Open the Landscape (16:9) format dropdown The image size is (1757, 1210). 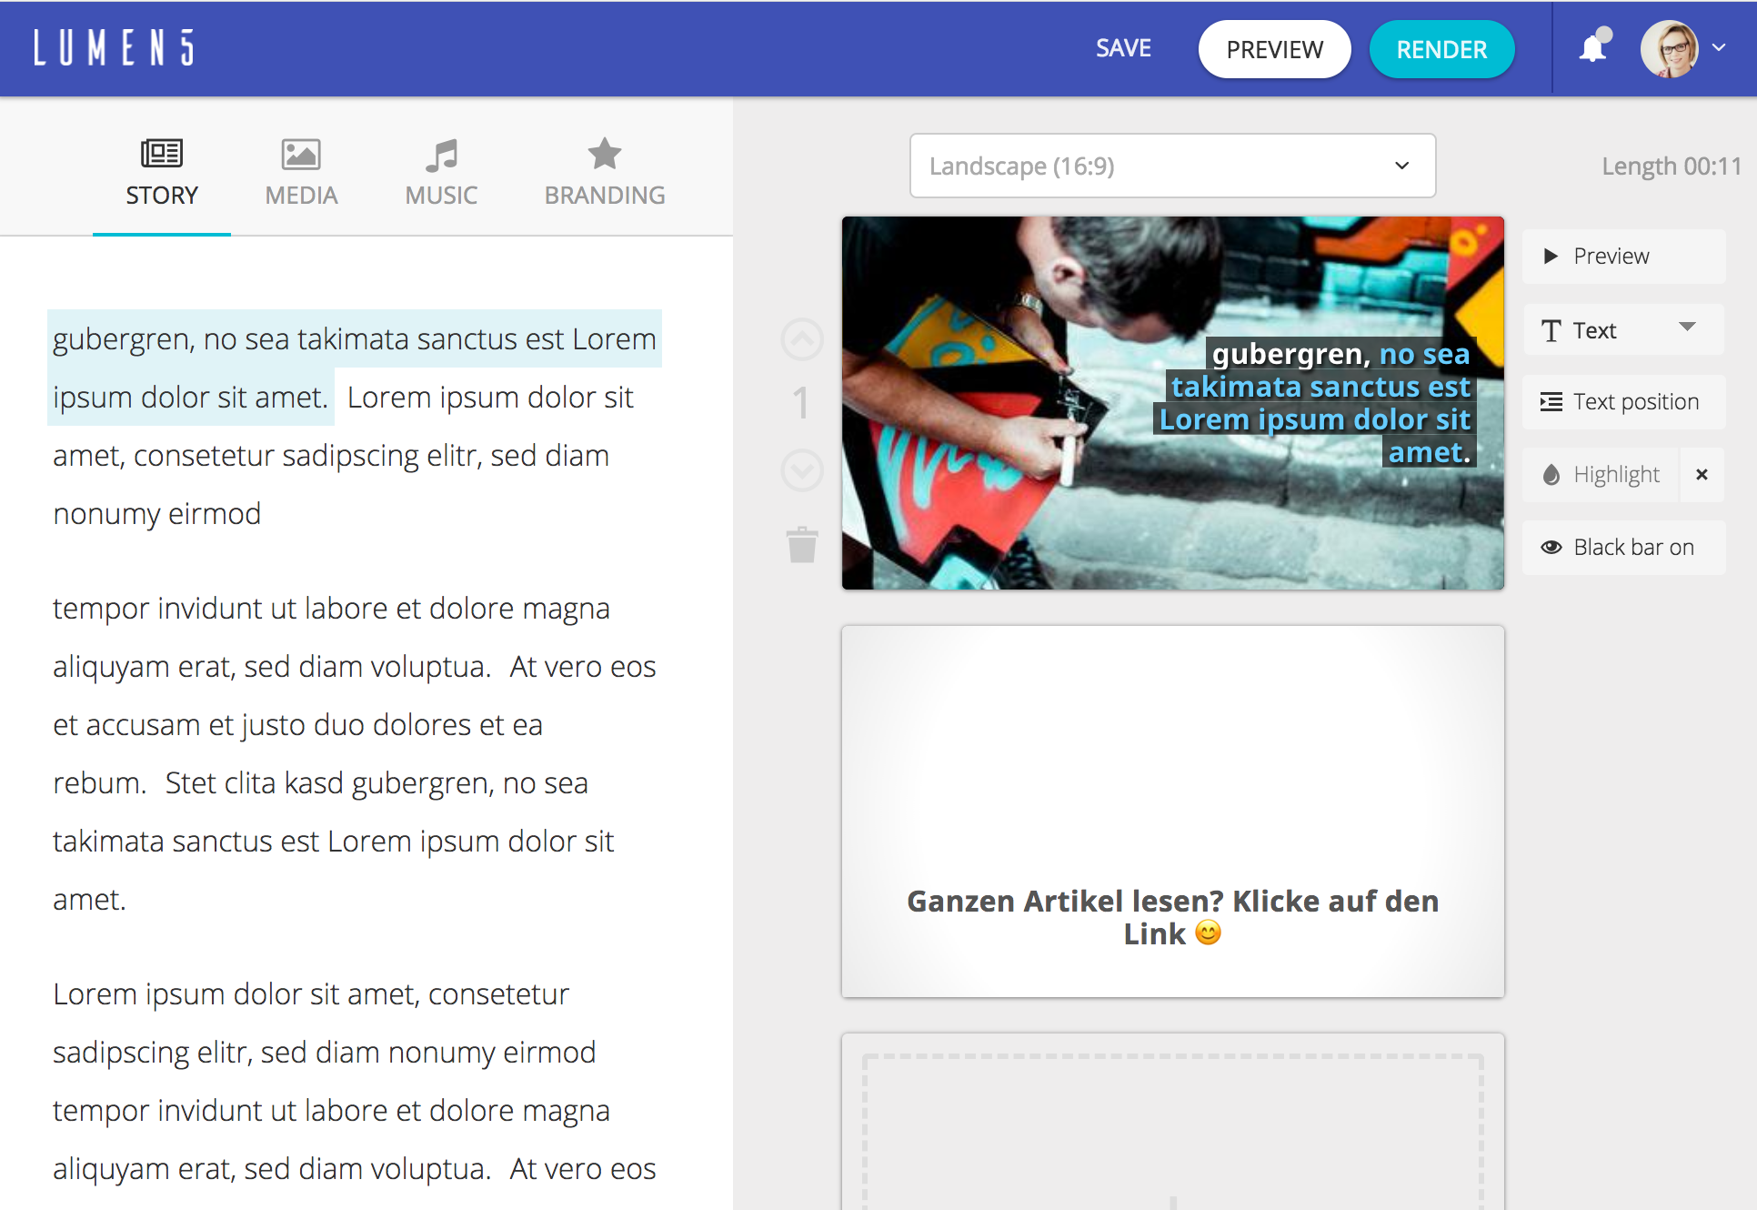[1172, 166]
